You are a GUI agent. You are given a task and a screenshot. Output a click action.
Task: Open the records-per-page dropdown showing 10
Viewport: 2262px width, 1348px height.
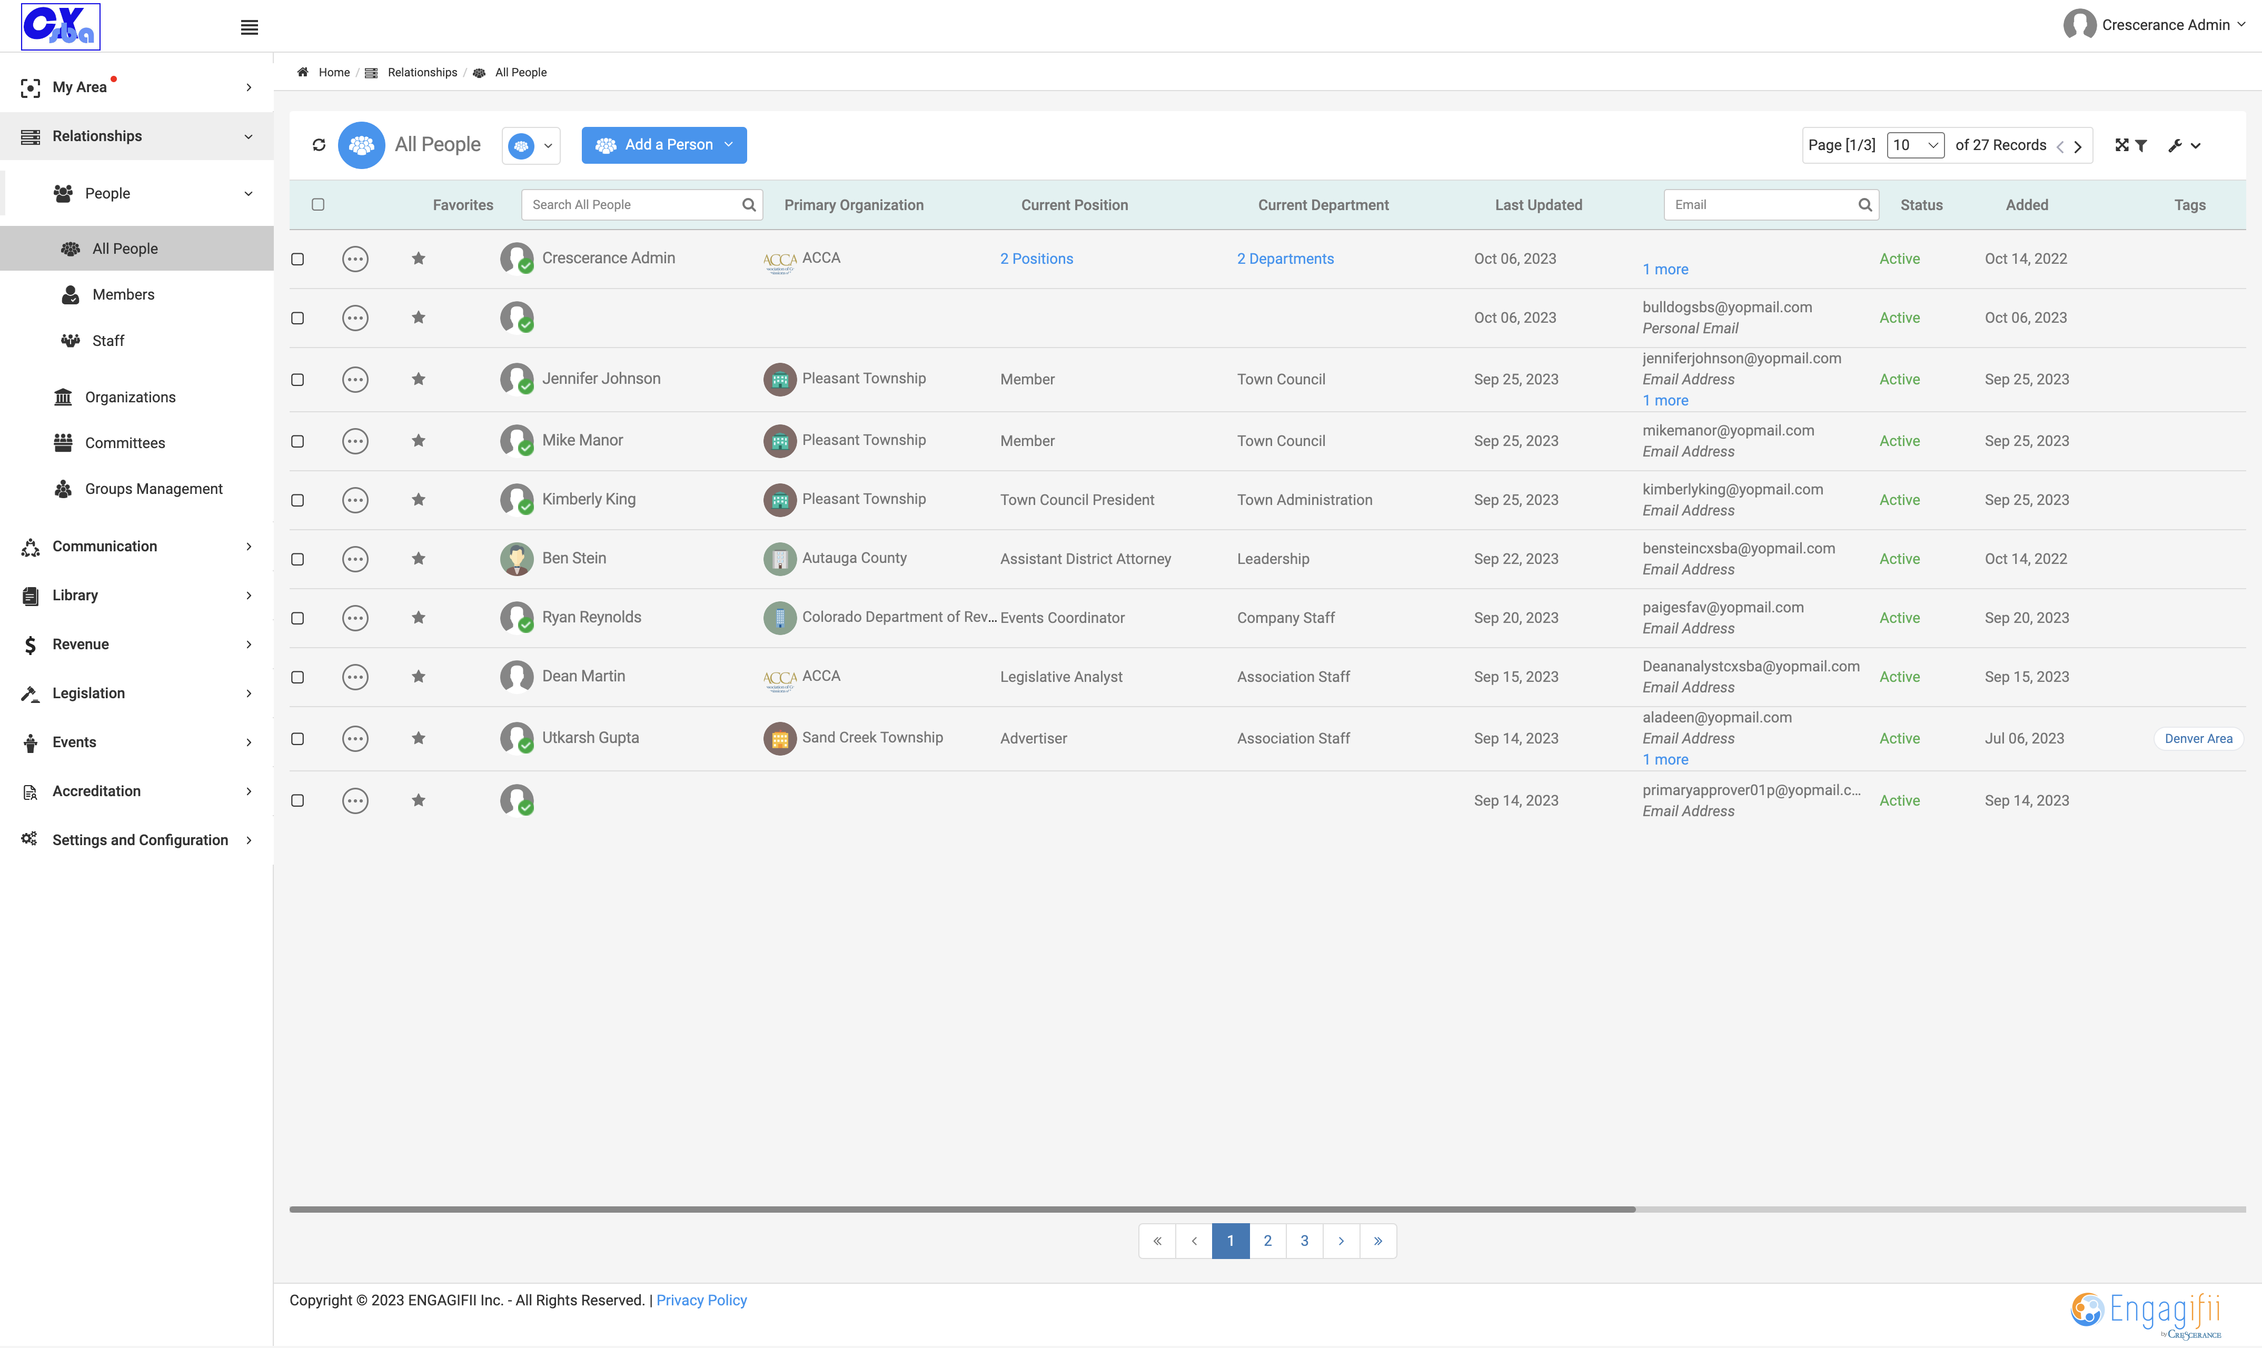click(1915, 145)
